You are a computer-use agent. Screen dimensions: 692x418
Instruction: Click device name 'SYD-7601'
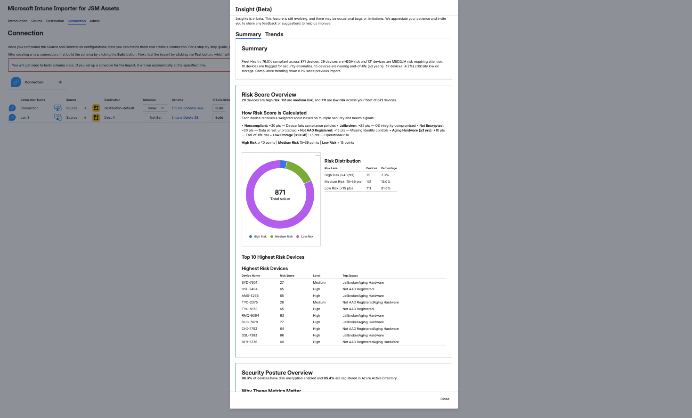pyautogui.click(x=249, y=283)
